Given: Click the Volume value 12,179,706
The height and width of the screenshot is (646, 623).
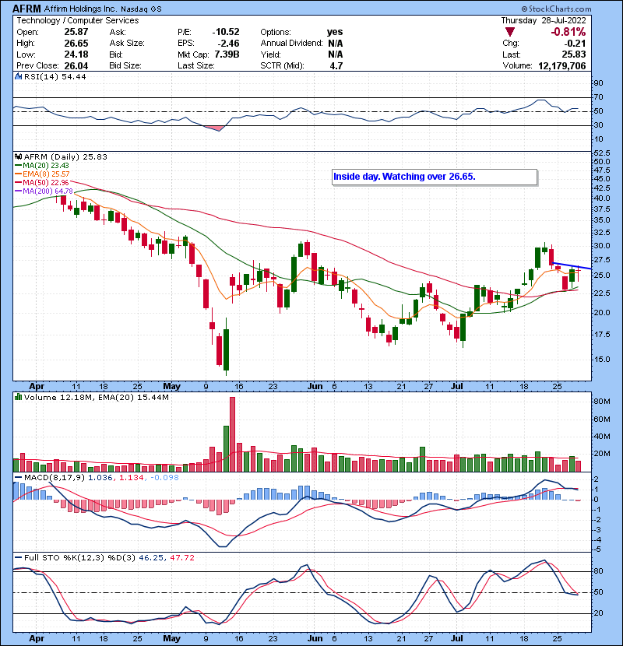Looking at the screenshot, I should [562, 65].
